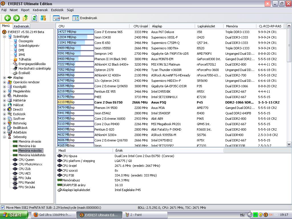Open the Fájl menu

4,10
